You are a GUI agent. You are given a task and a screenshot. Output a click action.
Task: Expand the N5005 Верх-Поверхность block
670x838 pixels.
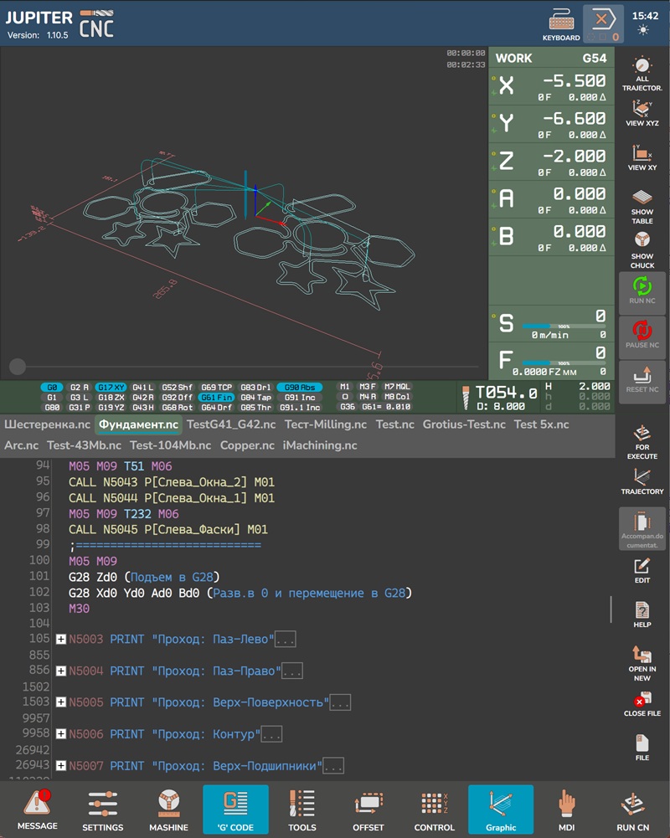pyautogui.click(x=61, y=702)
